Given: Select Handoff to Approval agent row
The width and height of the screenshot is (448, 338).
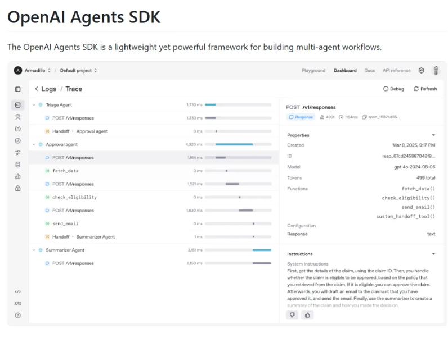Looking at the screenshot, I should pyautogui.click(x=154, y=131).
